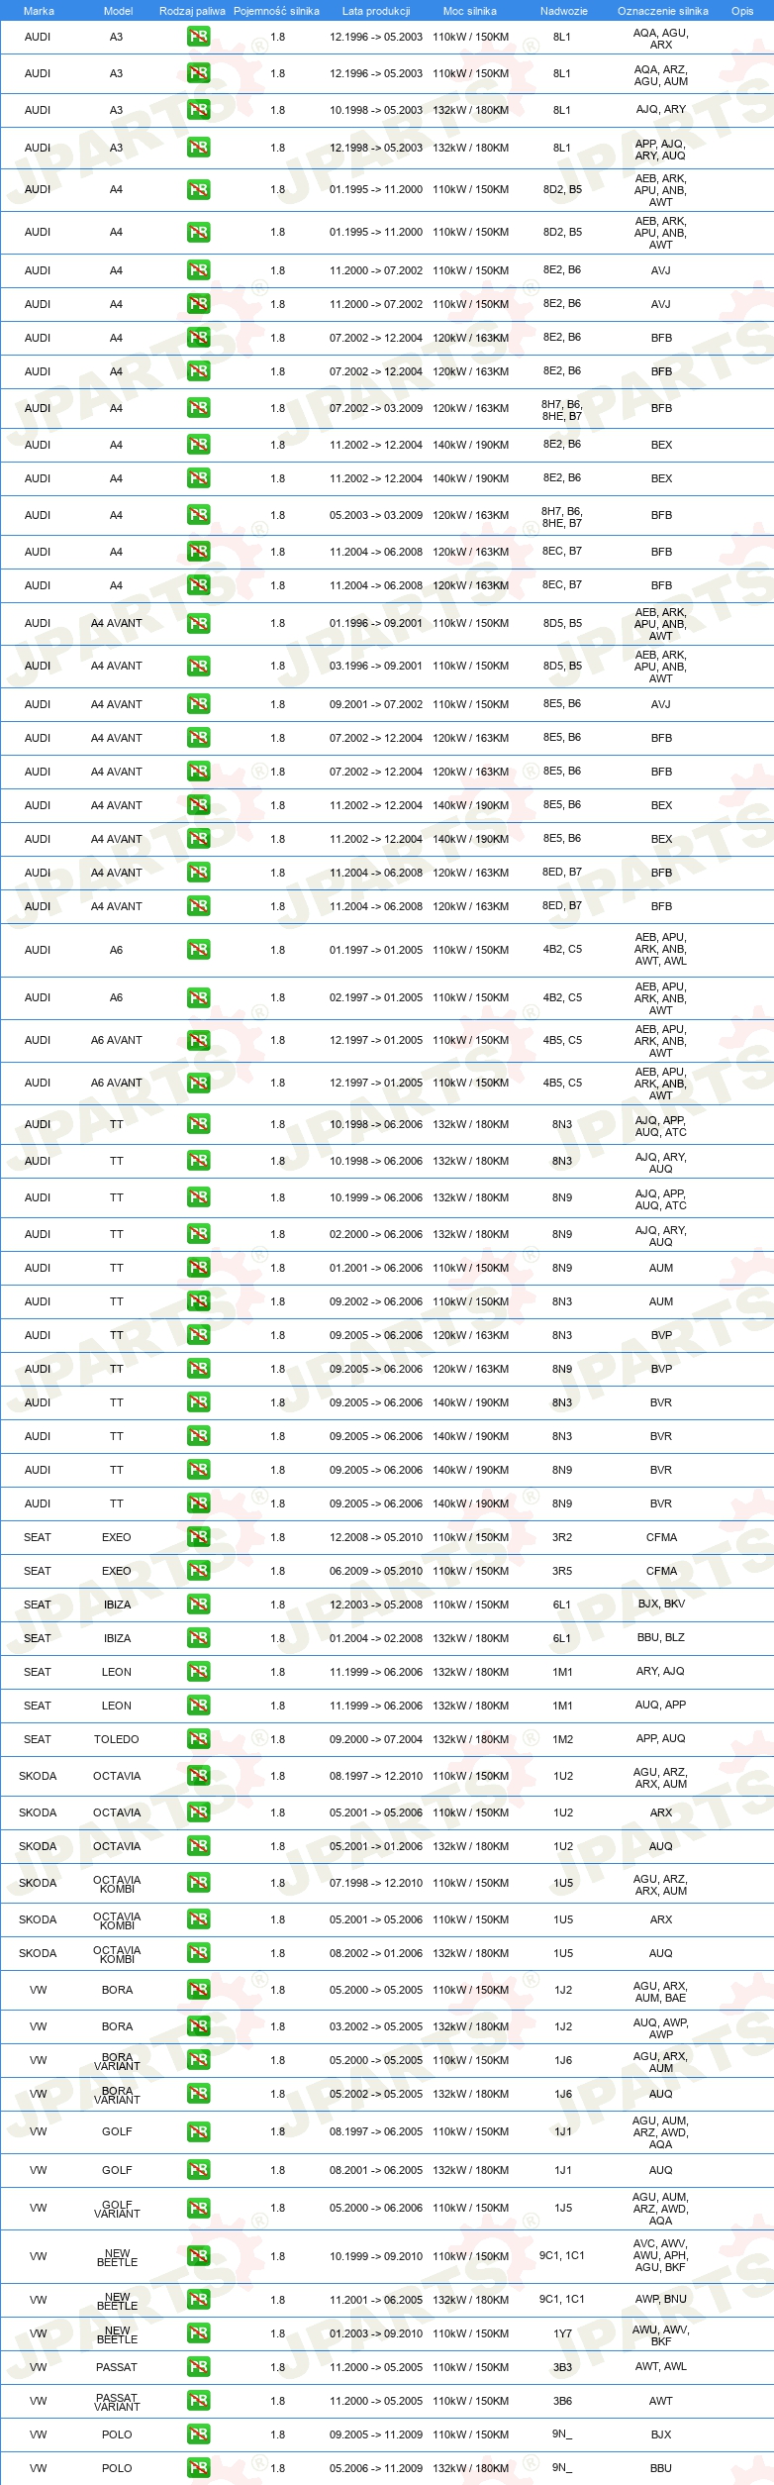Image resolution: width=774 pixels, height=2485 pixels.
Task: Select body code '3B6' in PASSAT VARIANT row
Action: click(x=562, y=2401)
